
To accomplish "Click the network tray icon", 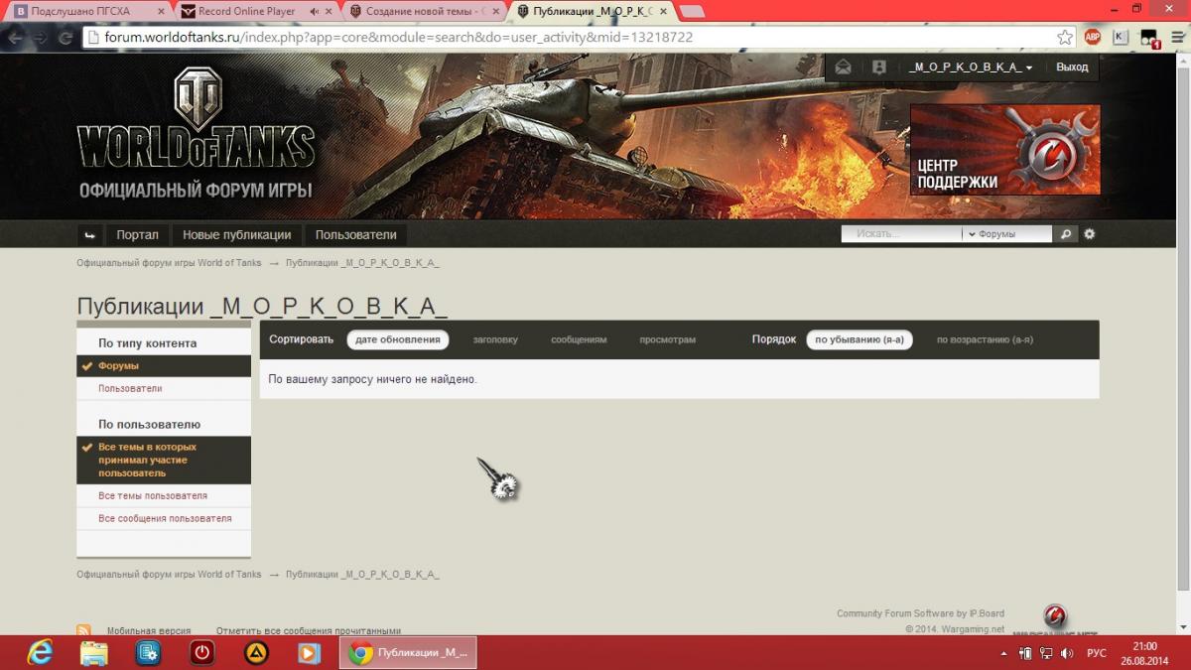I will tap(1045, 653).
